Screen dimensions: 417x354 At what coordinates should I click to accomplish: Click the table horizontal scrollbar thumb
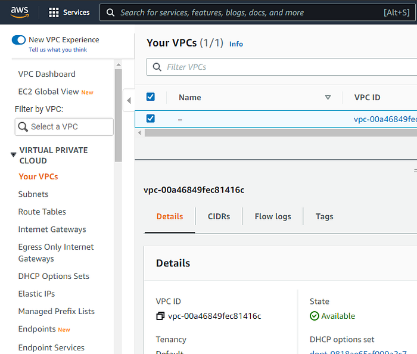click(x=281, y=133)
